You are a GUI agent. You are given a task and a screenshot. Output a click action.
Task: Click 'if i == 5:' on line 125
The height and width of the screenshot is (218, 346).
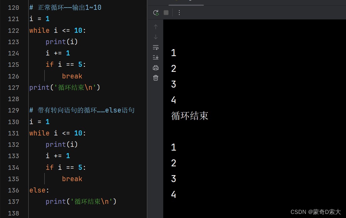[66, 65]
